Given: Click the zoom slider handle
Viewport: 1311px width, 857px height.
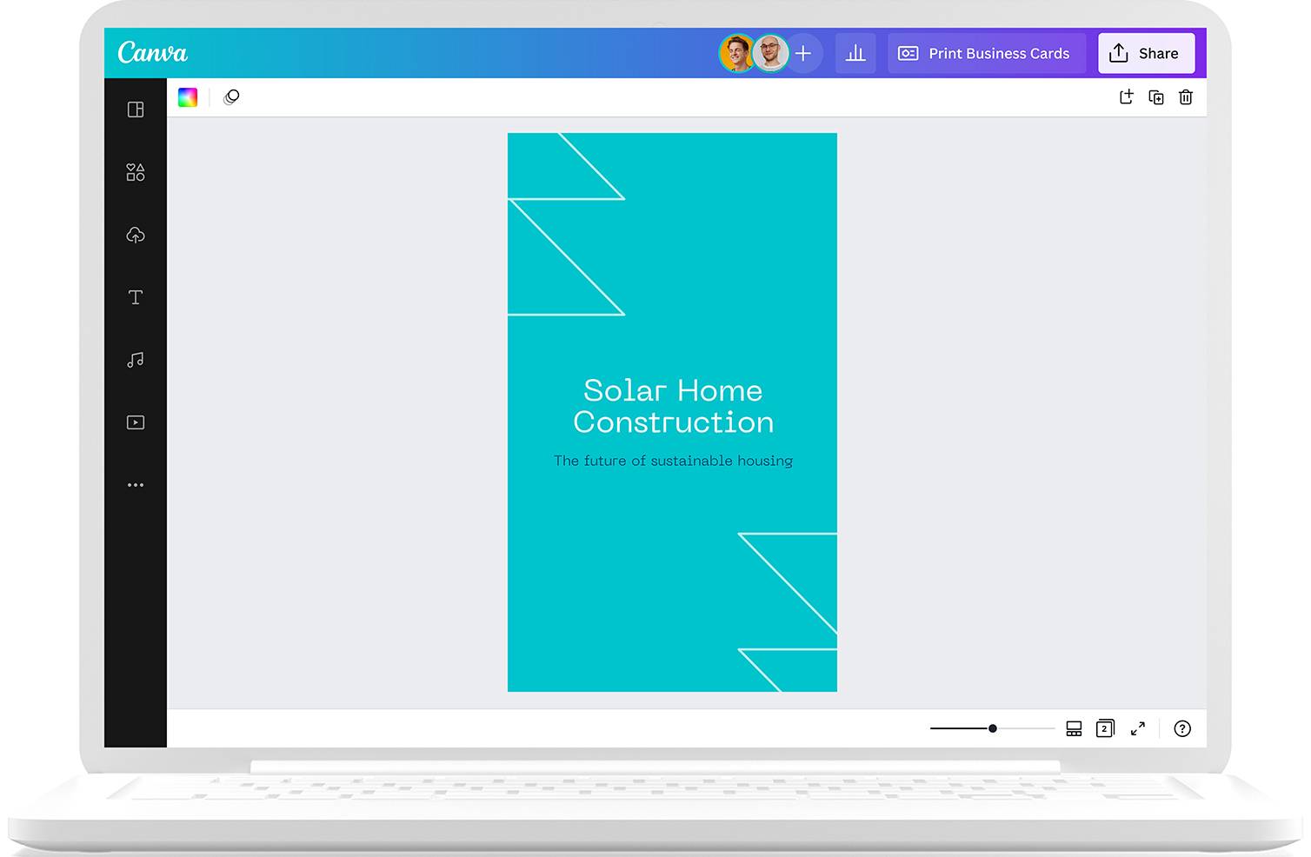Looking at the screenshot, I should tap(993, 728).
